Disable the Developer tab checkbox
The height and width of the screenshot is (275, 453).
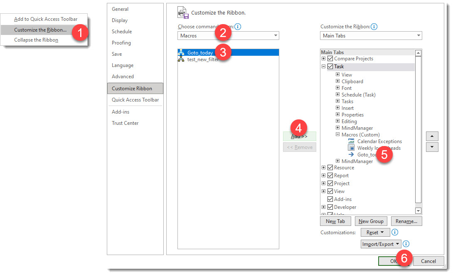329,207
